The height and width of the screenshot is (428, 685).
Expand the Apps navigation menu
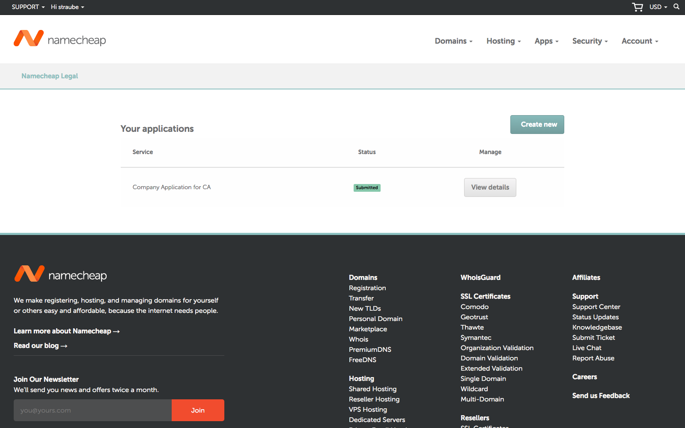tap(546, 41)
